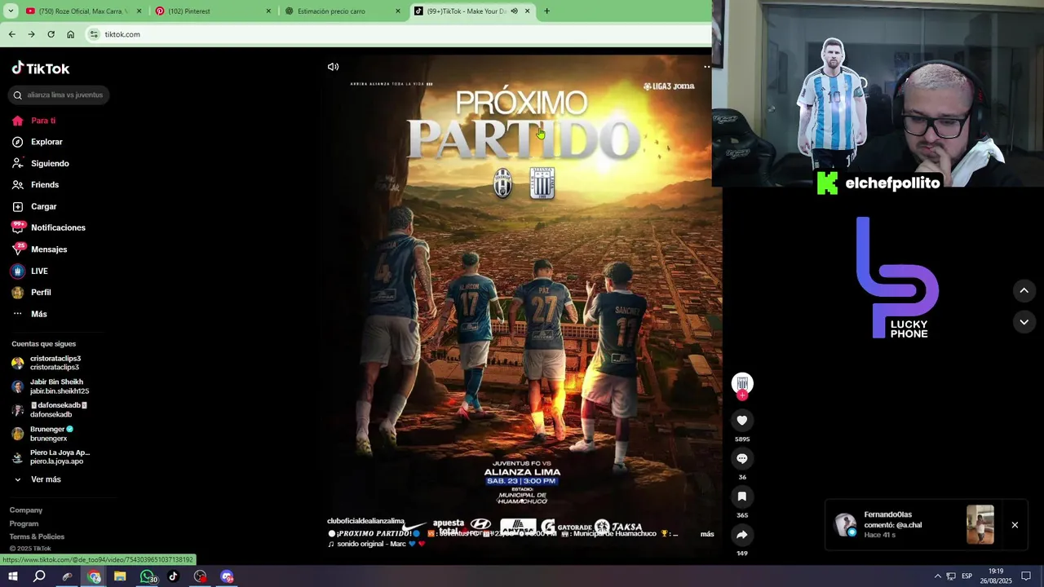Open the comments bubble icon
Image resolution: width=1044 pixels, height=587 pixels.
tap(741, 458)
